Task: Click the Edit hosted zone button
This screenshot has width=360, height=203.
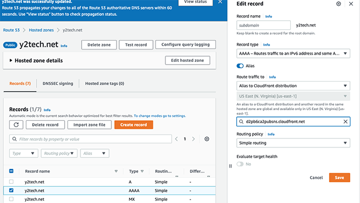Action: pyautogui.click(x=187, y=60)
